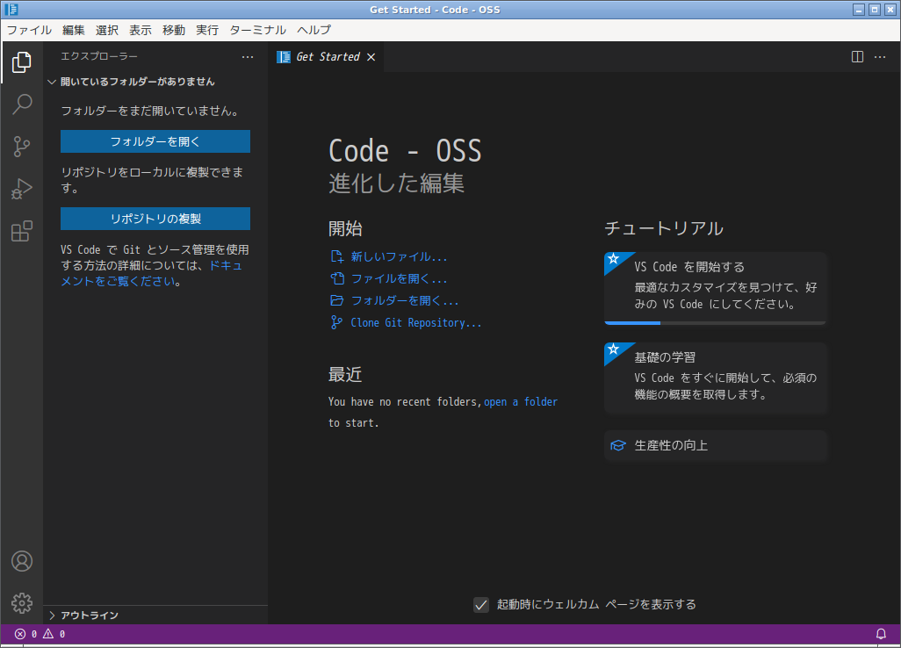The width and height of the screenshot is (901, 648).
Task: Split the editor to the right
Action: click(x=857, y=57)
